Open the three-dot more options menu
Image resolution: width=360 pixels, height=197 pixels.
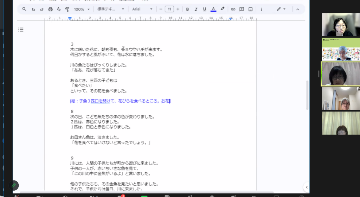tap(261, 9)
